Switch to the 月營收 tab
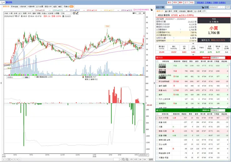The image size is (231, 162). [68, 7]
